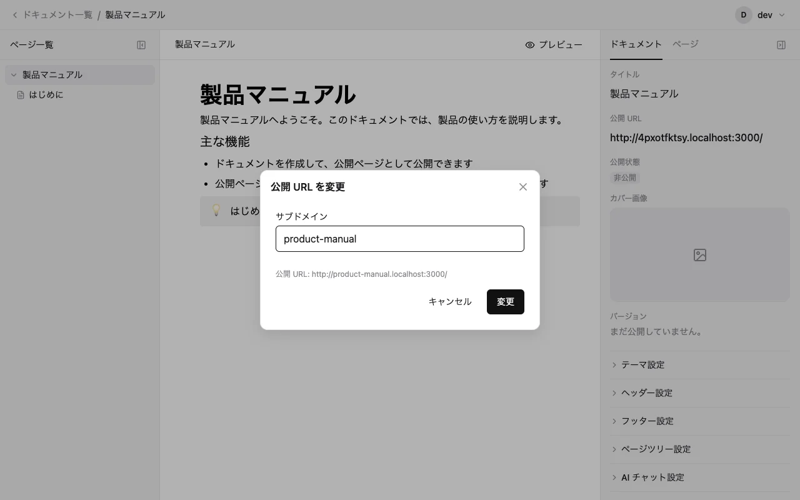Expand ヘッダー設定 section

point(700,393)
